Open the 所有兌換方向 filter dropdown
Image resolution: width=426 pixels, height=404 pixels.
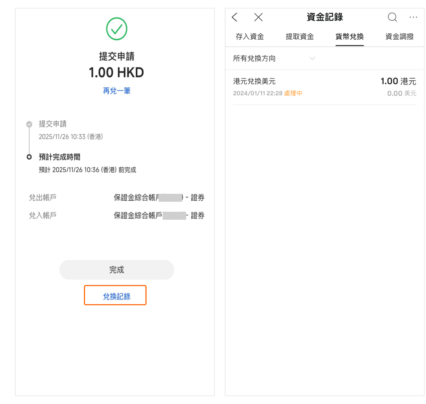(x=254, y=59)
